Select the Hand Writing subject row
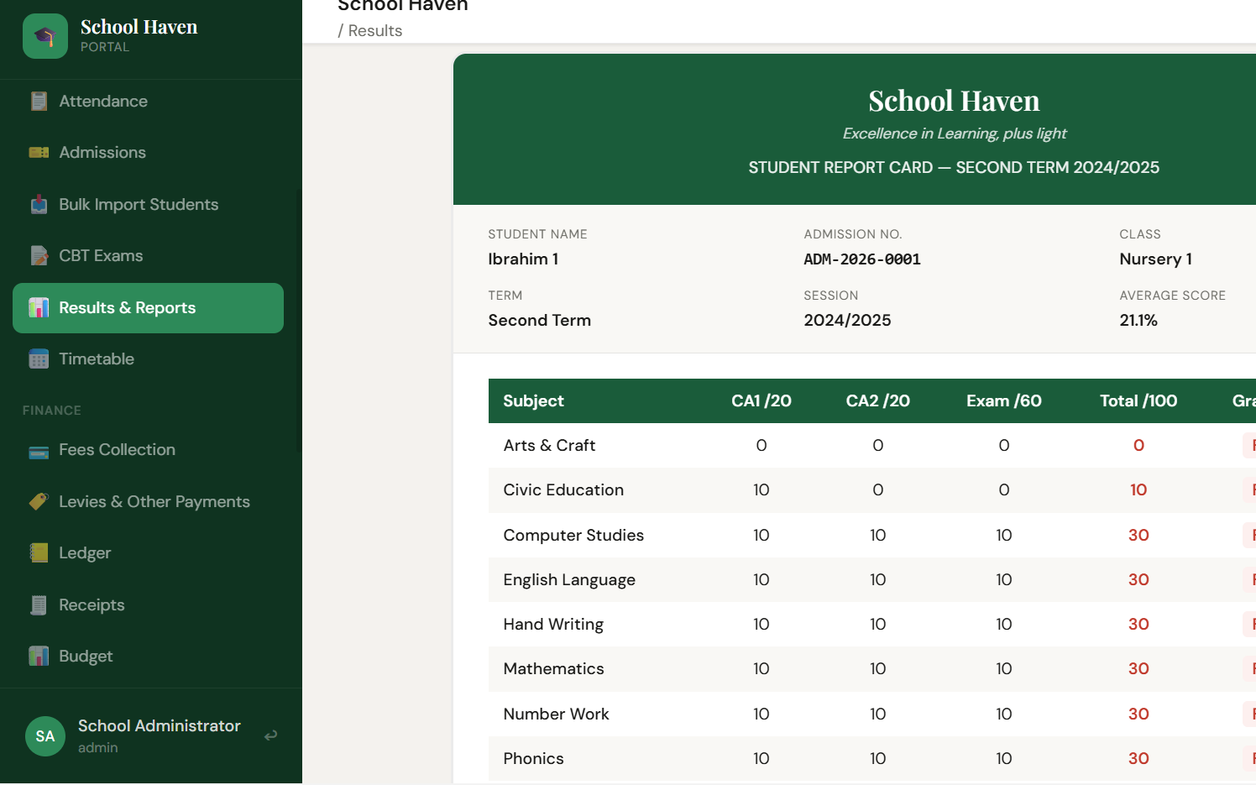Screen dimensions: 1256x785 click(x=872, y=625)
